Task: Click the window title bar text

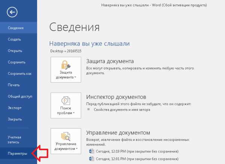Action: tap(154, 5)
